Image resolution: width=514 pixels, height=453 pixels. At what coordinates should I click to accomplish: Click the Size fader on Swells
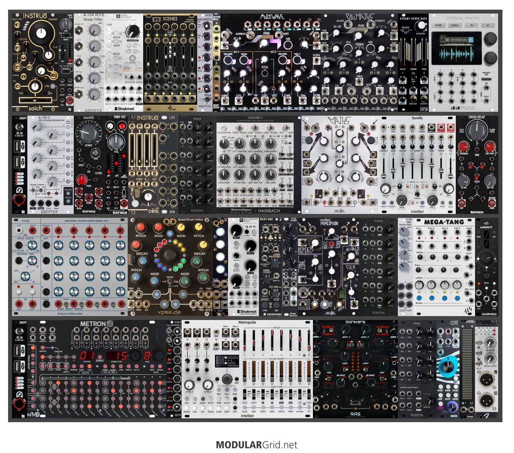tap(393, 168)
